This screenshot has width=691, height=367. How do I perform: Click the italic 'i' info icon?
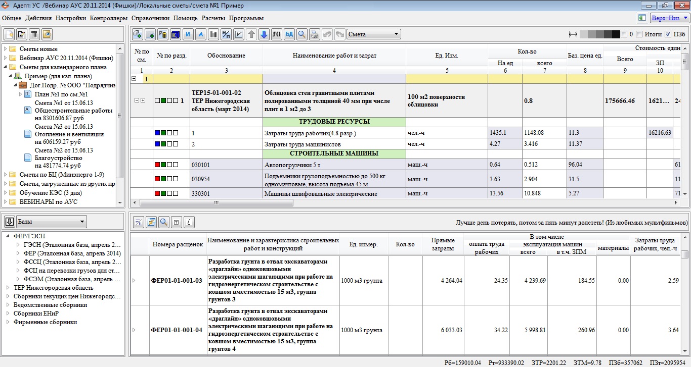(189, 222)
